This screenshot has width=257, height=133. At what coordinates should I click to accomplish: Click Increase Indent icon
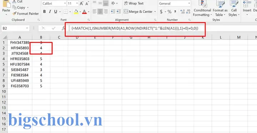[x=119, y=11]
